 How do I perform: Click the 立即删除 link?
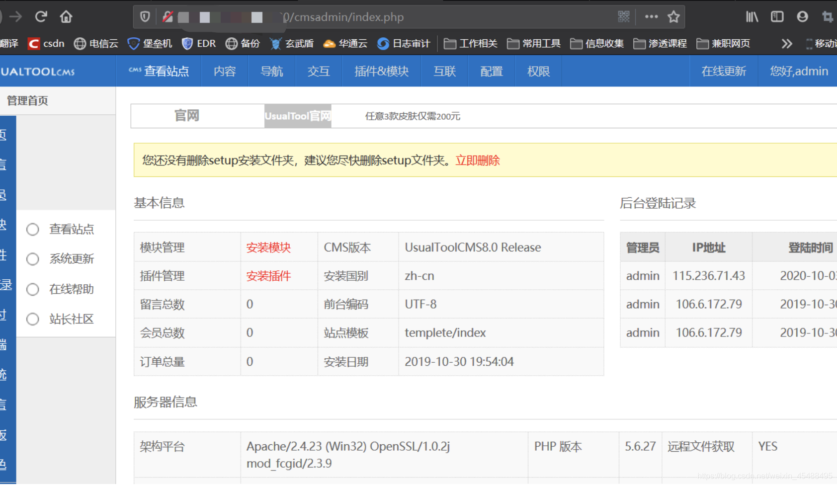[478, 161]
